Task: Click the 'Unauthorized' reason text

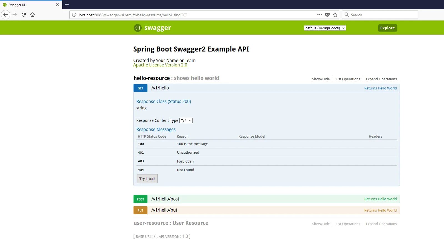Action: [188, 152]
